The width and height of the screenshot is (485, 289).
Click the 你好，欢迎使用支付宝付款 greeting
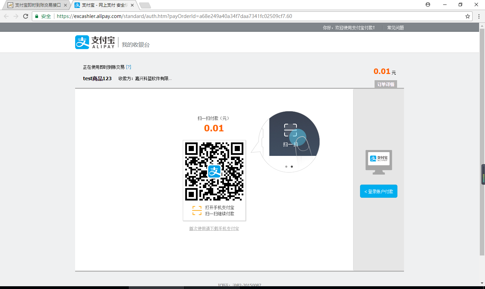pyautogui.click(x=349, y=28)
